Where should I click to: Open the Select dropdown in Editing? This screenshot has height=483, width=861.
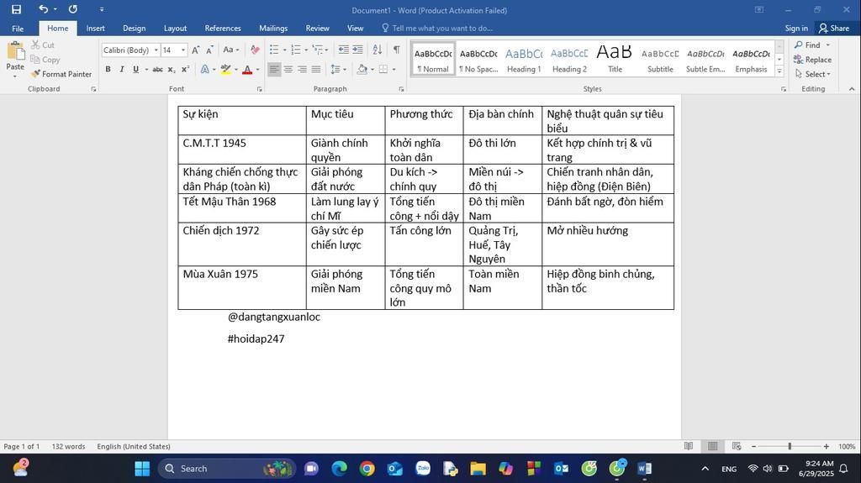813,74
